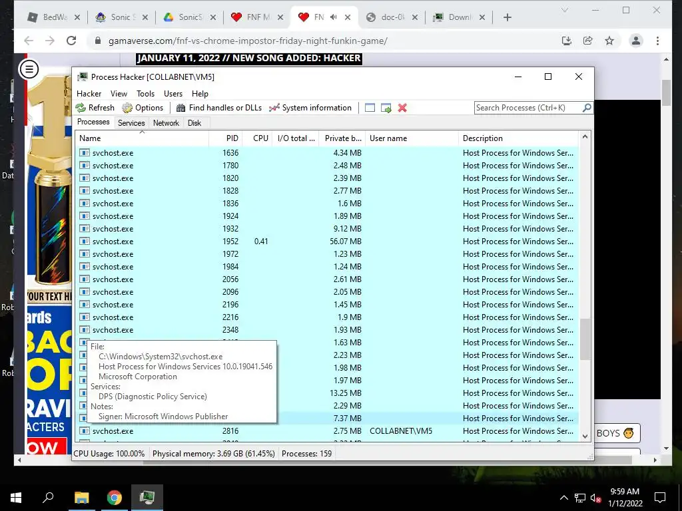Open the Hacker menu
This screenshot has width=682, height=511.
pos(89,94)
